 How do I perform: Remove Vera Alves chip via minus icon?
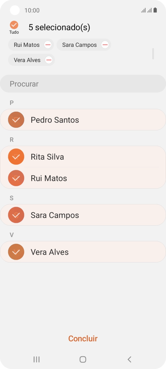[x=49, y=60]
